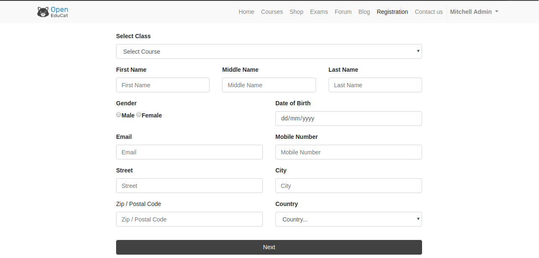Click the Mobile Number input
The width and height of the screenshot is (539, 258).
(348, 152)
